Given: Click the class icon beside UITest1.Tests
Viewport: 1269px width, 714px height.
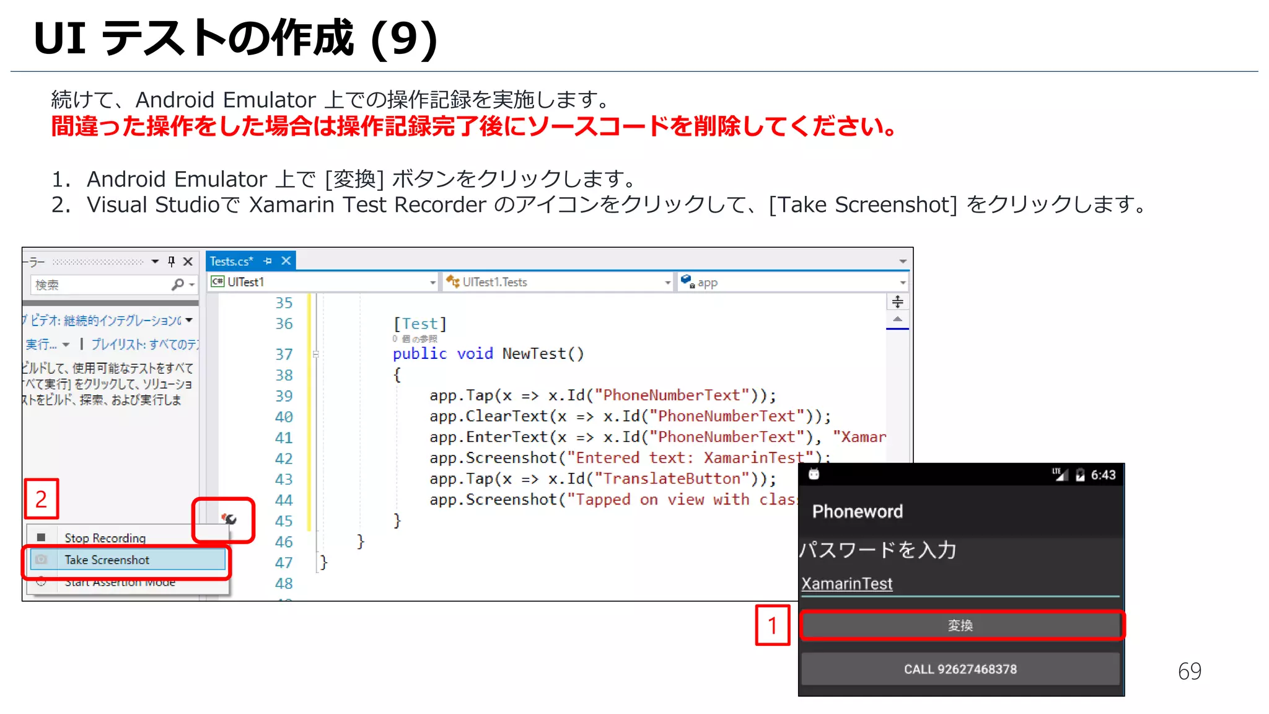Looking at the screenshot, I should [452, 282].
